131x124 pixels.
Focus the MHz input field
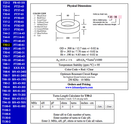click(35, 107)
